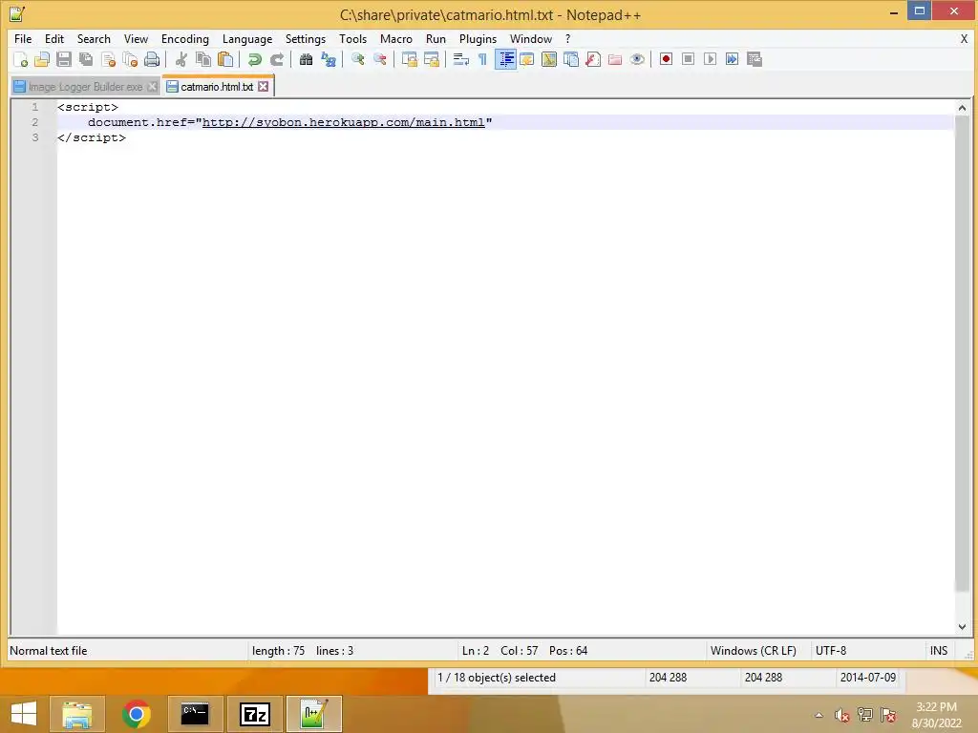Run macro multiple times icon
The height and width of the screenshot is (733, 978).
pyautogui.click(x=733, y=59)
